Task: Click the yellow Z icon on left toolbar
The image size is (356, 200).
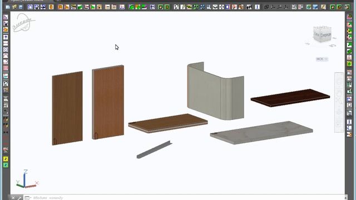Action: (x=6, y=159)
